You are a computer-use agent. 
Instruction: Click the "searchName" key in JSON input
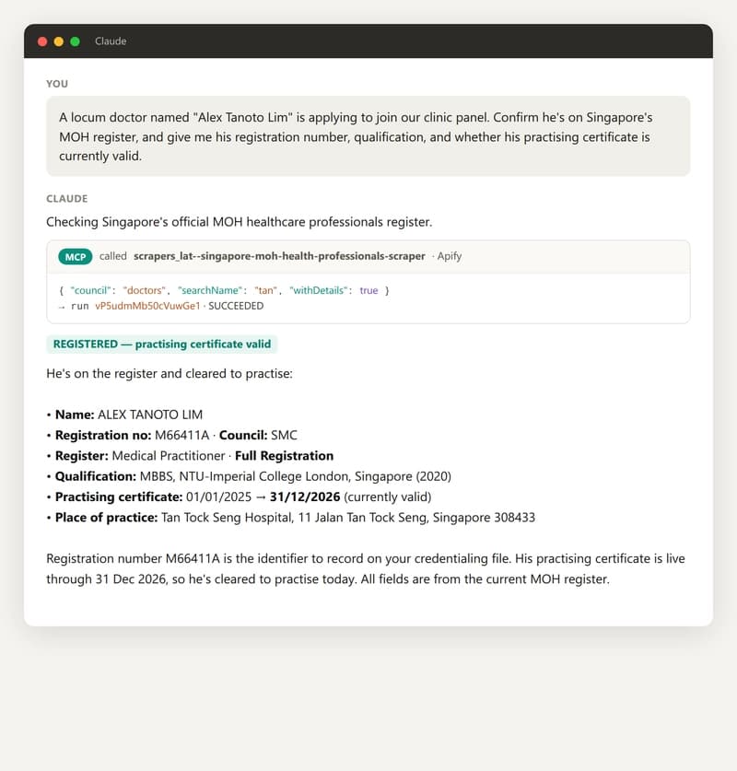pos(210,290)
